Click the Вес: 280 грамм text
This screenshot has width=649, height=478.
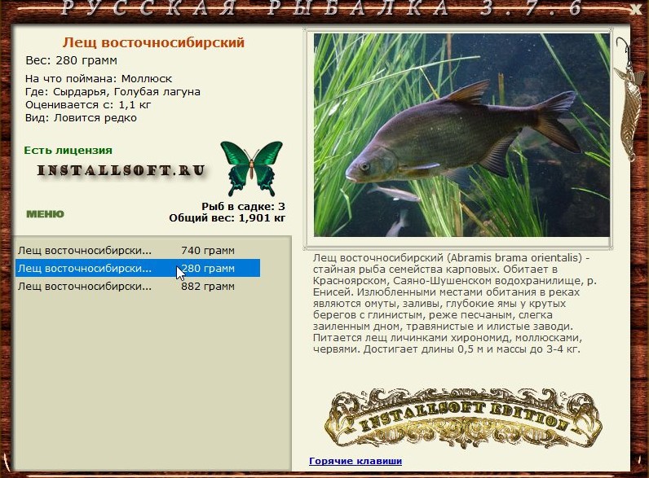click(x=71, y=60)
